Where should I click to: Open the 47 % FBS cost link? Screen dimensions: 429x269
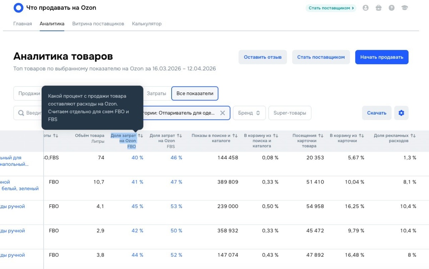pyautogui.click(x=176, y=182)
